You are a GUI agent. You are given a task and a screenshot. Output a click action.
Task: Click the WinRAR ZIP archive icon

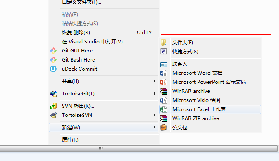point(164,118)
